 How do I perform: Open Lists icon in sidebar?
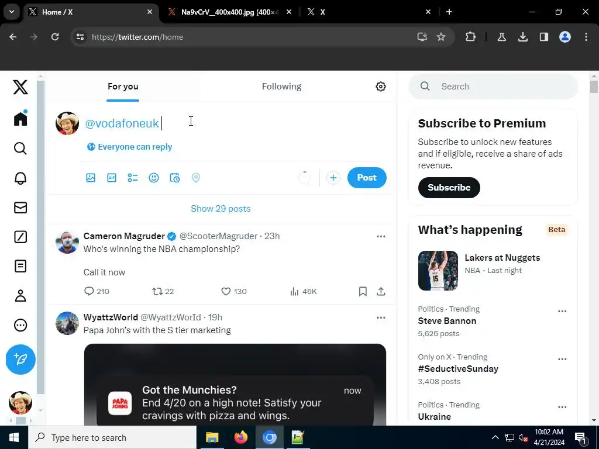pyautogui.click(x=20, y=266)
